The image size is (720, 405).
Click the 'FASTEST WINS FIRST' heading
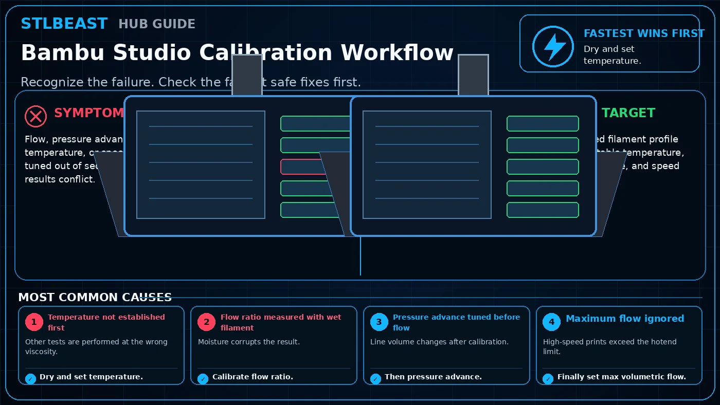click(644, 33)
